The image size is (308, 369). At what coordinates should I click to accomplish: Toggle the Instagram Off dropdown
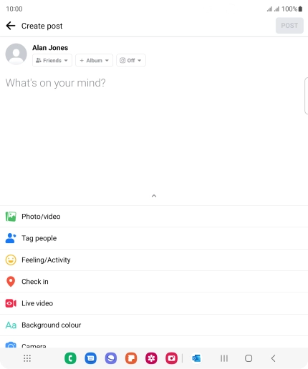click(131, 60)
